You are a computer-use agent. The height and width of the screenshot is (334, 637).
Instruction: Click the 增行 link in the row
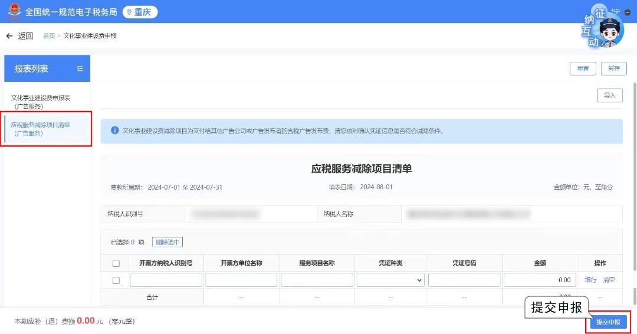pos(590,280)
